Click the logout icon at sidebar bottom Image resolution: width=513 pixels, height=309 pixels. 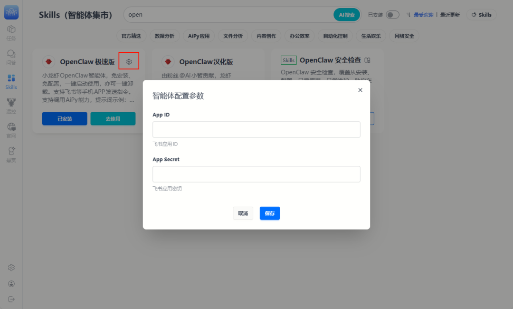click(11, 299)
